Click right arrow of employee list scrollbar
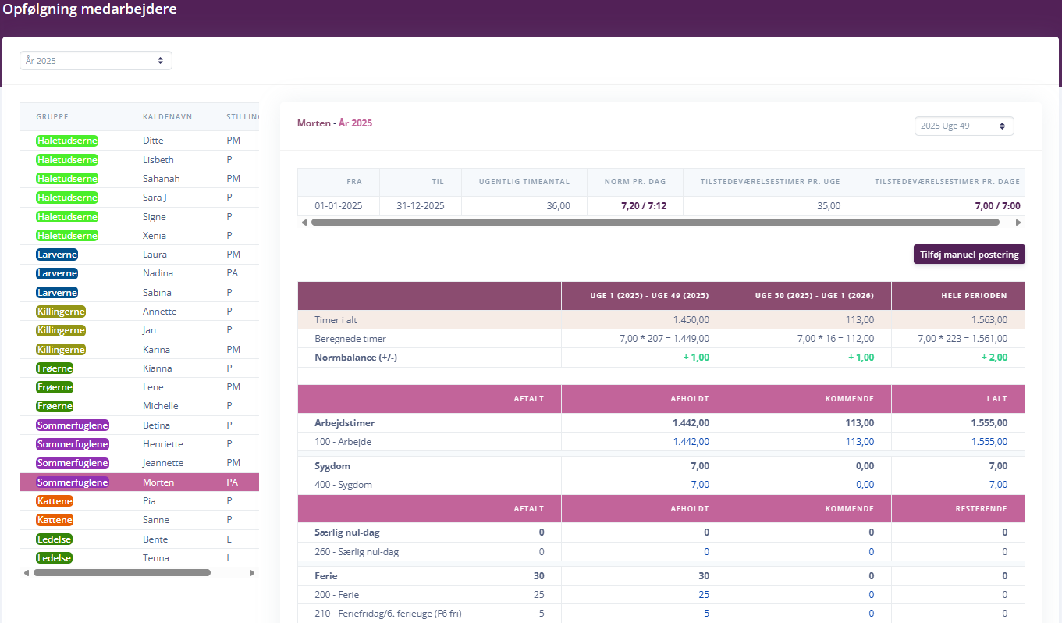Screen dimensions: 1062x623 click(x=251, y=573)
